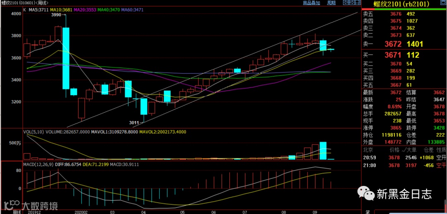Click the 总手 total volume 282657
Viewport: 447px width, 214px height.
(394, 113)
